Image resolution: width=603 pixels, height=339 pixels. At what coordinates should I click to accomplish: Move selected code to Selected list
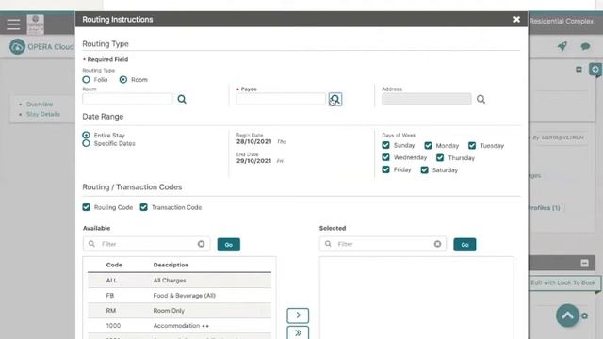click(298, 315)
